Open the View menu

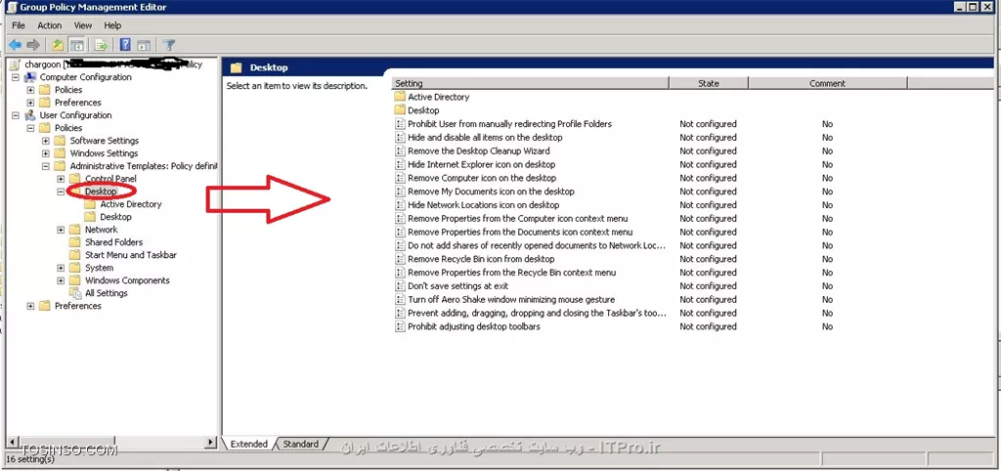pos(83,25)
